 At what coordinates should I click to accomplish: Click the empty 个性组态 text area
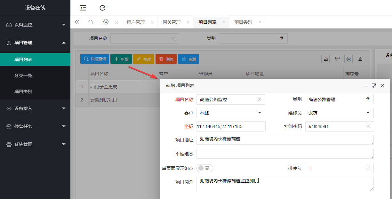[285, 154]
